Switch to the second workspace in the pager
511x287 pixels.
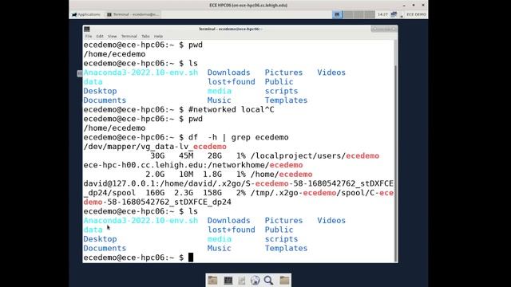point(348,14)
